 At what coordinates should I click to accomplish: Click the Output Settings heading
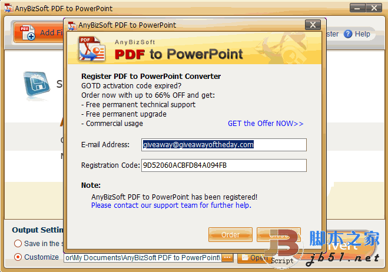click(38, 230)
